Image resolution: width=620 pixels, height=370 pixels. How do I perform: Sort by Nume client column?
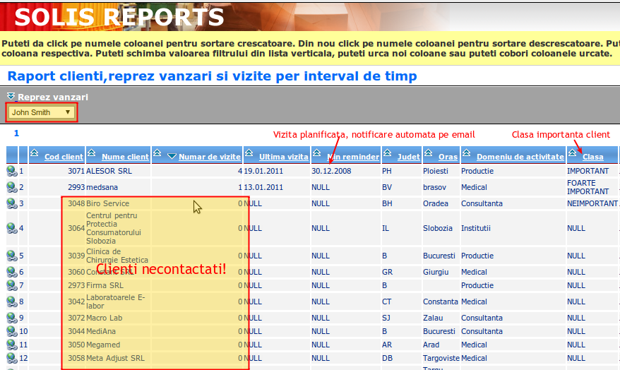[x=125, y=157]
